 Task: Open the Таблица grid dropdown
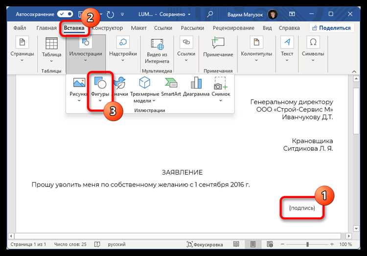[51, 50]
